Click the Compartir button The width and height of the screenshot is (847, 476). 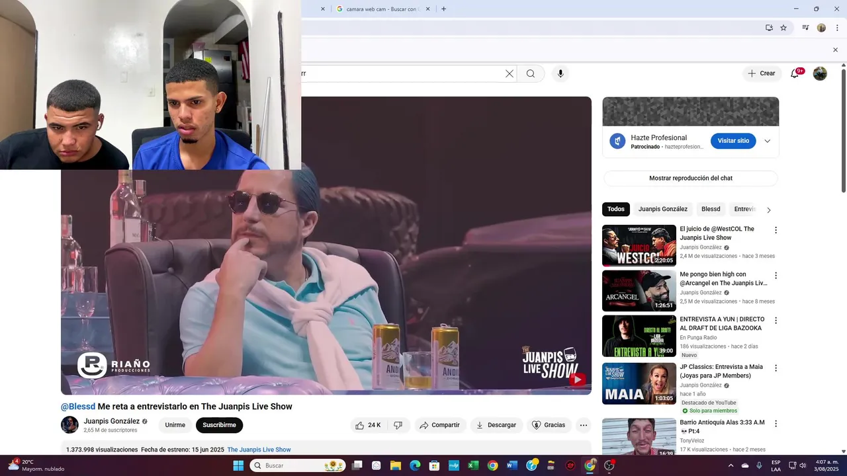click(440, 425)
